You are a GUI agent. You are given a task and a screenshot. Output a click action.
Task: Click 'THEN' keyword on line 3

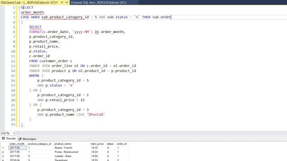(146, 17)
